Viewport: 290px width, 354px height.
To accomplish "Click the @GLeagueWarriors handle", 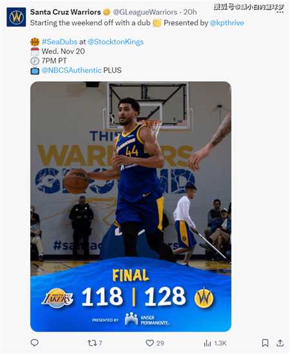I will [145, 12].
